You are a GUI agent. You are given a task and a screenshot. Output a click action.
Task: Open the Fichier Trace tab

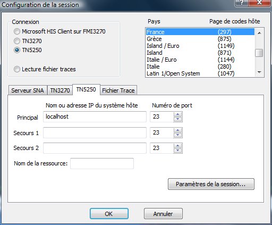[118, 90]
